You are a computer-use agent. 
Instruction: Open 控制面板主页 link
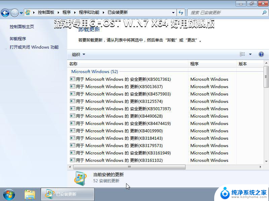[x=22, y=27]
